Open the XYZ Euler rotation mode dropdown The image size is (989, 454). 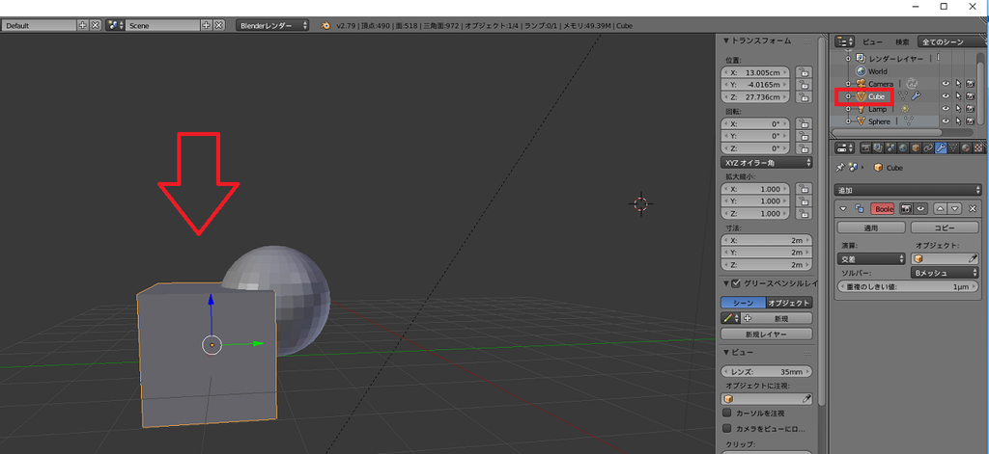766,163
